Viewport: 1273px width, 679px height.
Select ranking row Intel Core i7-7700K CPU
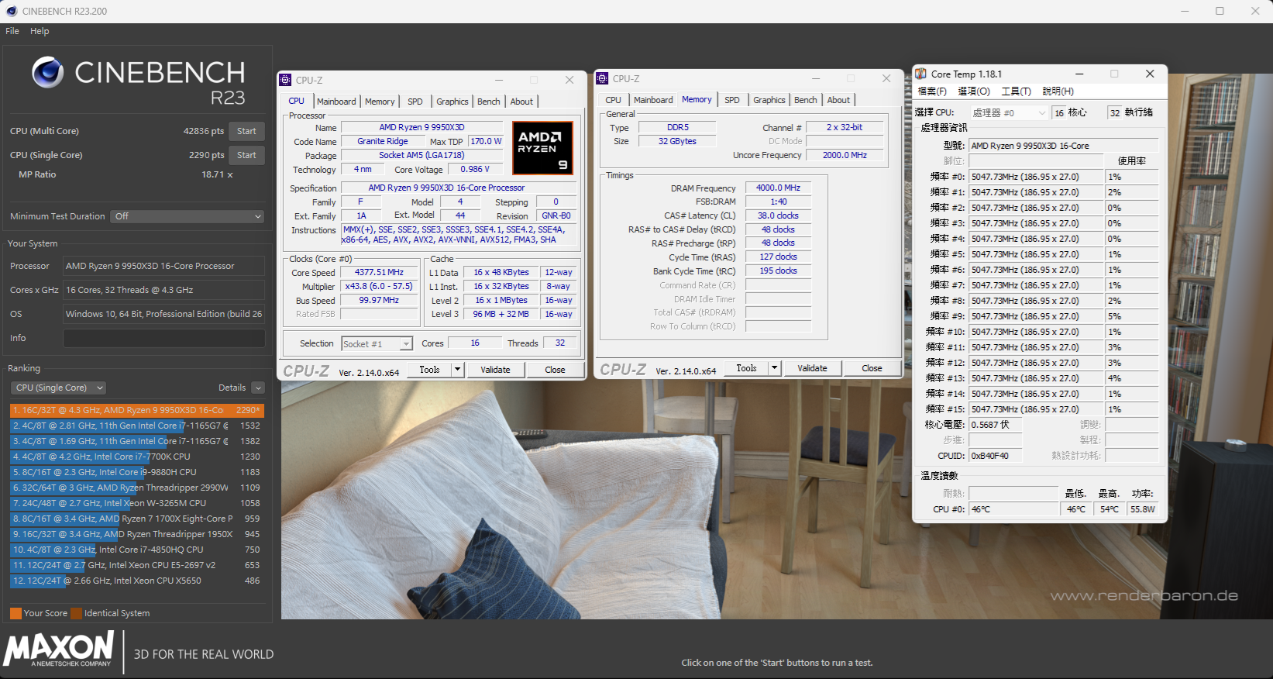(x=137, y=457)
